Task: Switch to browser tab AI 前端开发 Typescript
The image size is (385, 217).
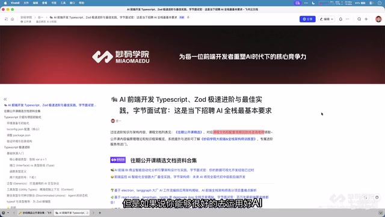Action: point(72,213)
